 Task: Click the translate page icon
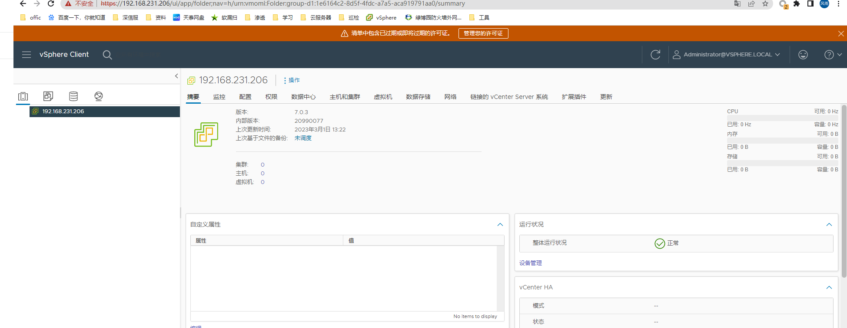coord(737,3)
